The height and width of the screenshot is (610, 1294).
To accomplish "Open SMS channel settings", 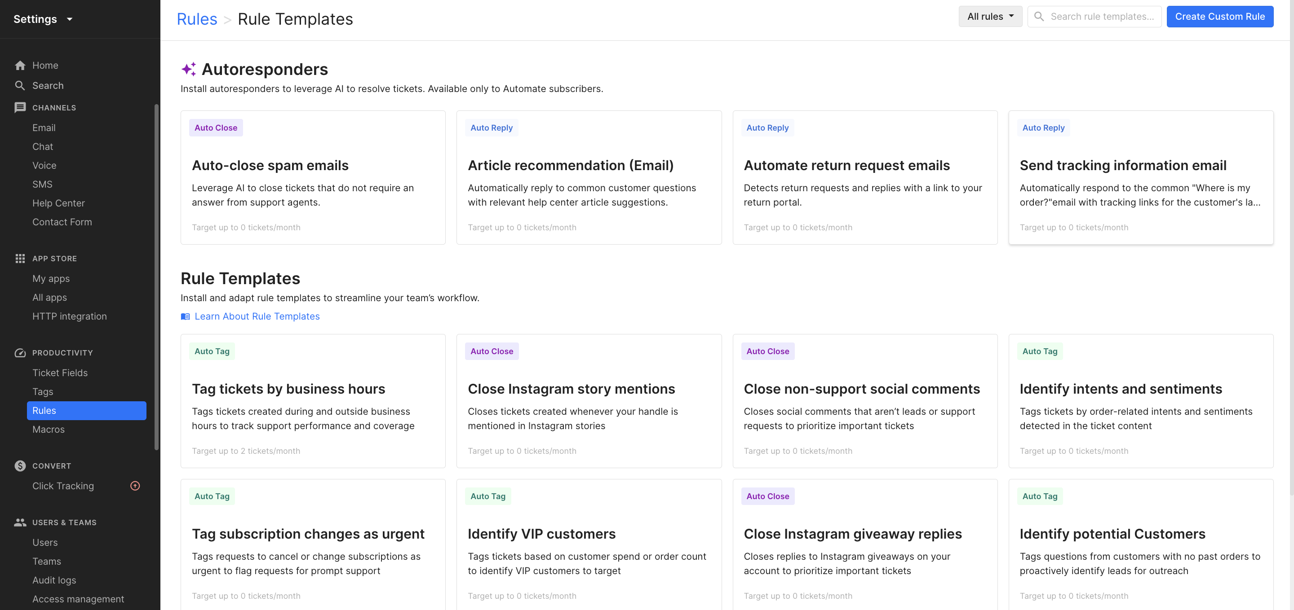I will [42, 184].
